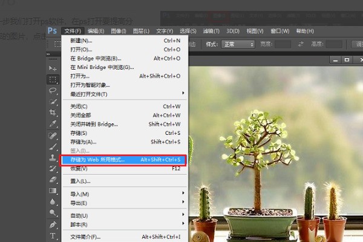Click the swap width and height arrows
Viewport: 363px width, 242px height.
(301, 44)
